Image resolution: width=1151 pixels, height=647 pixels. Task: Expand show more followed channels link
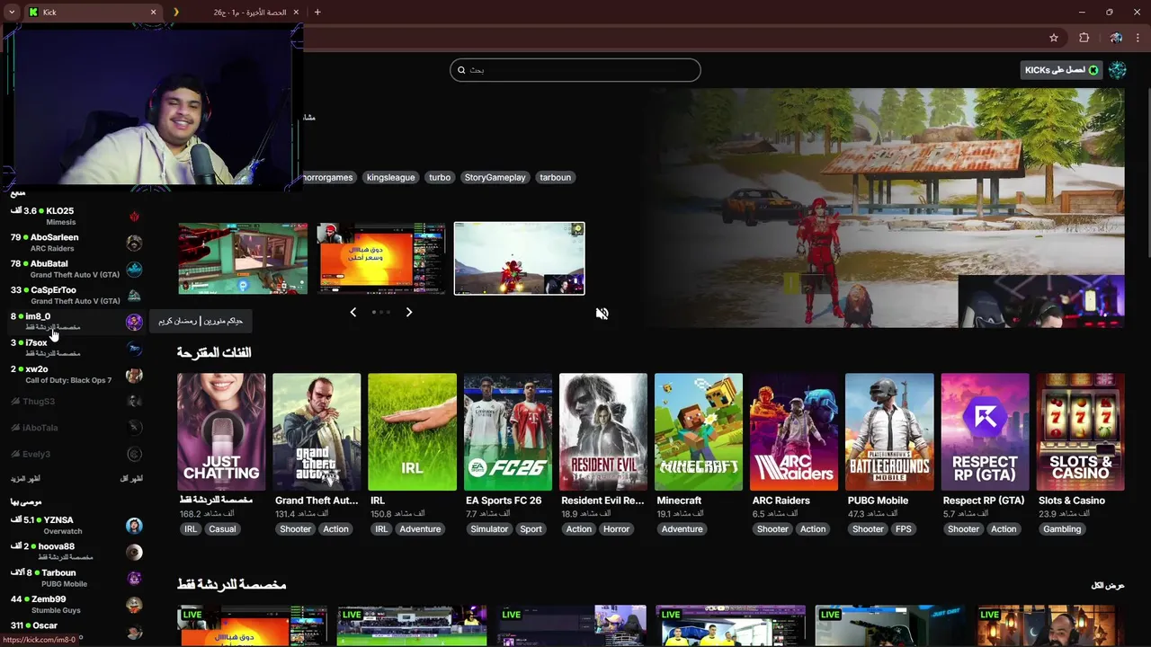coord(25,479)
